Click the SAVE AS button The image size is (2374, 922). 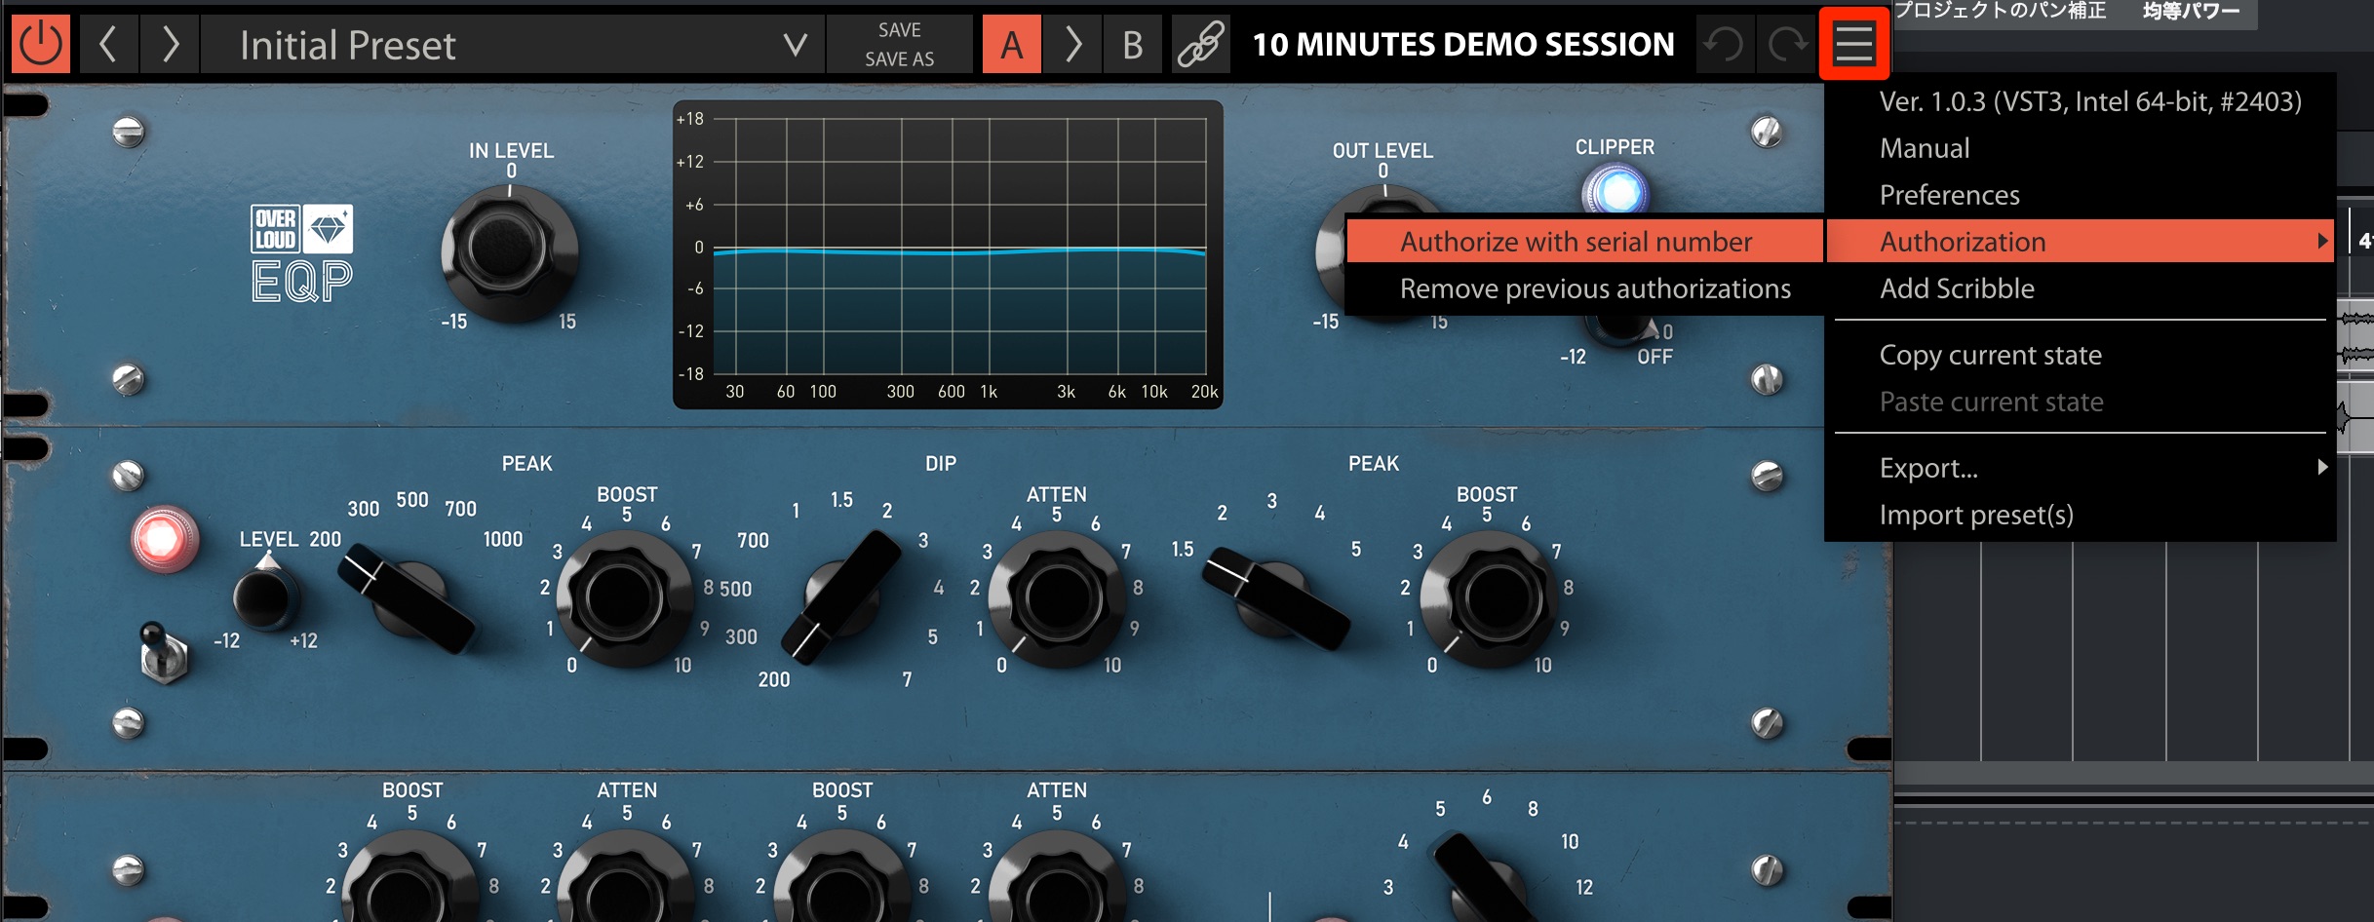pos(899,59)
